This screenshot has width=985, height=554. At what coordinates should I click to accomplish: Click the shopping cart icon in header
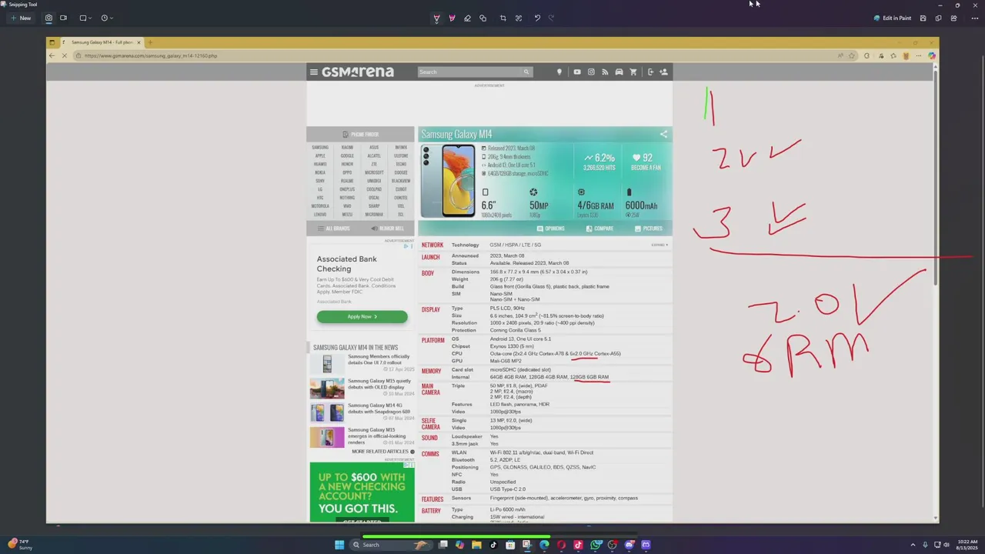coord(633,72)
